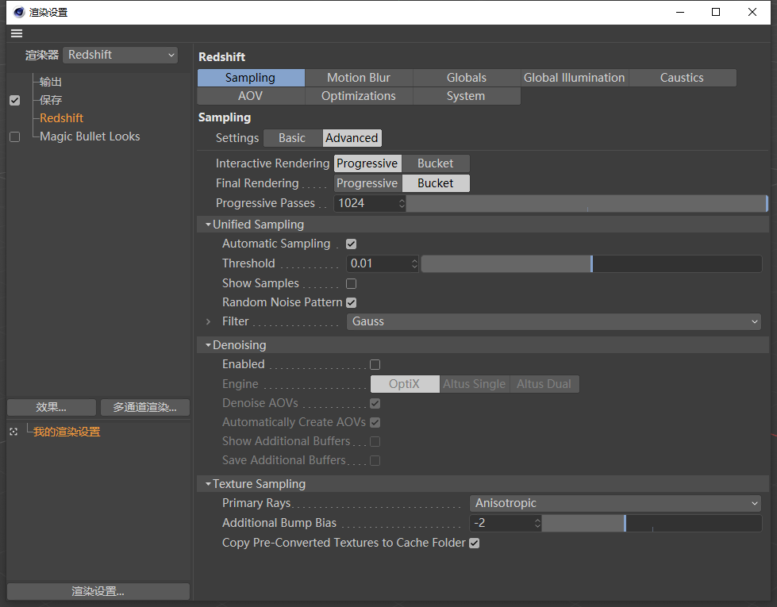Switch to the Motion Blur tab
This screenshot has height=607, width=777.
(358, 78)
